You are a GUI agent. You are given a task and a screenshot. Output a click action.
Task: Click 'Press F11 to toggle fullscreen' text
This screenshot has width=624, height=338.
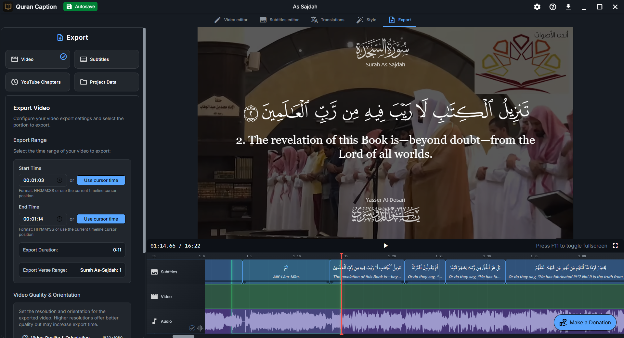pyautogui.click(x=571, y=246)
